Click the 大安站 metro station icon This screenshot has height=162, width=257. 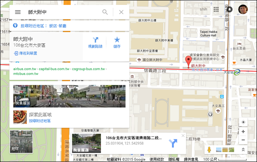[x=237, y=72]
